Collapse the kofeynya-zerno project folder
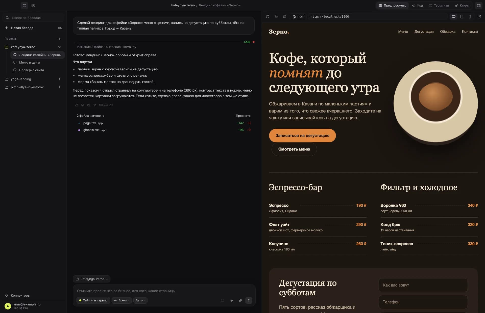 pos(59,47)
